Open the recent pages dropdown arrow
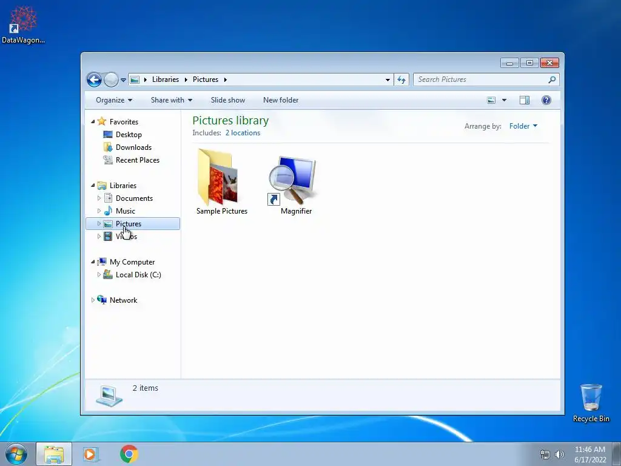 (123, 80)
